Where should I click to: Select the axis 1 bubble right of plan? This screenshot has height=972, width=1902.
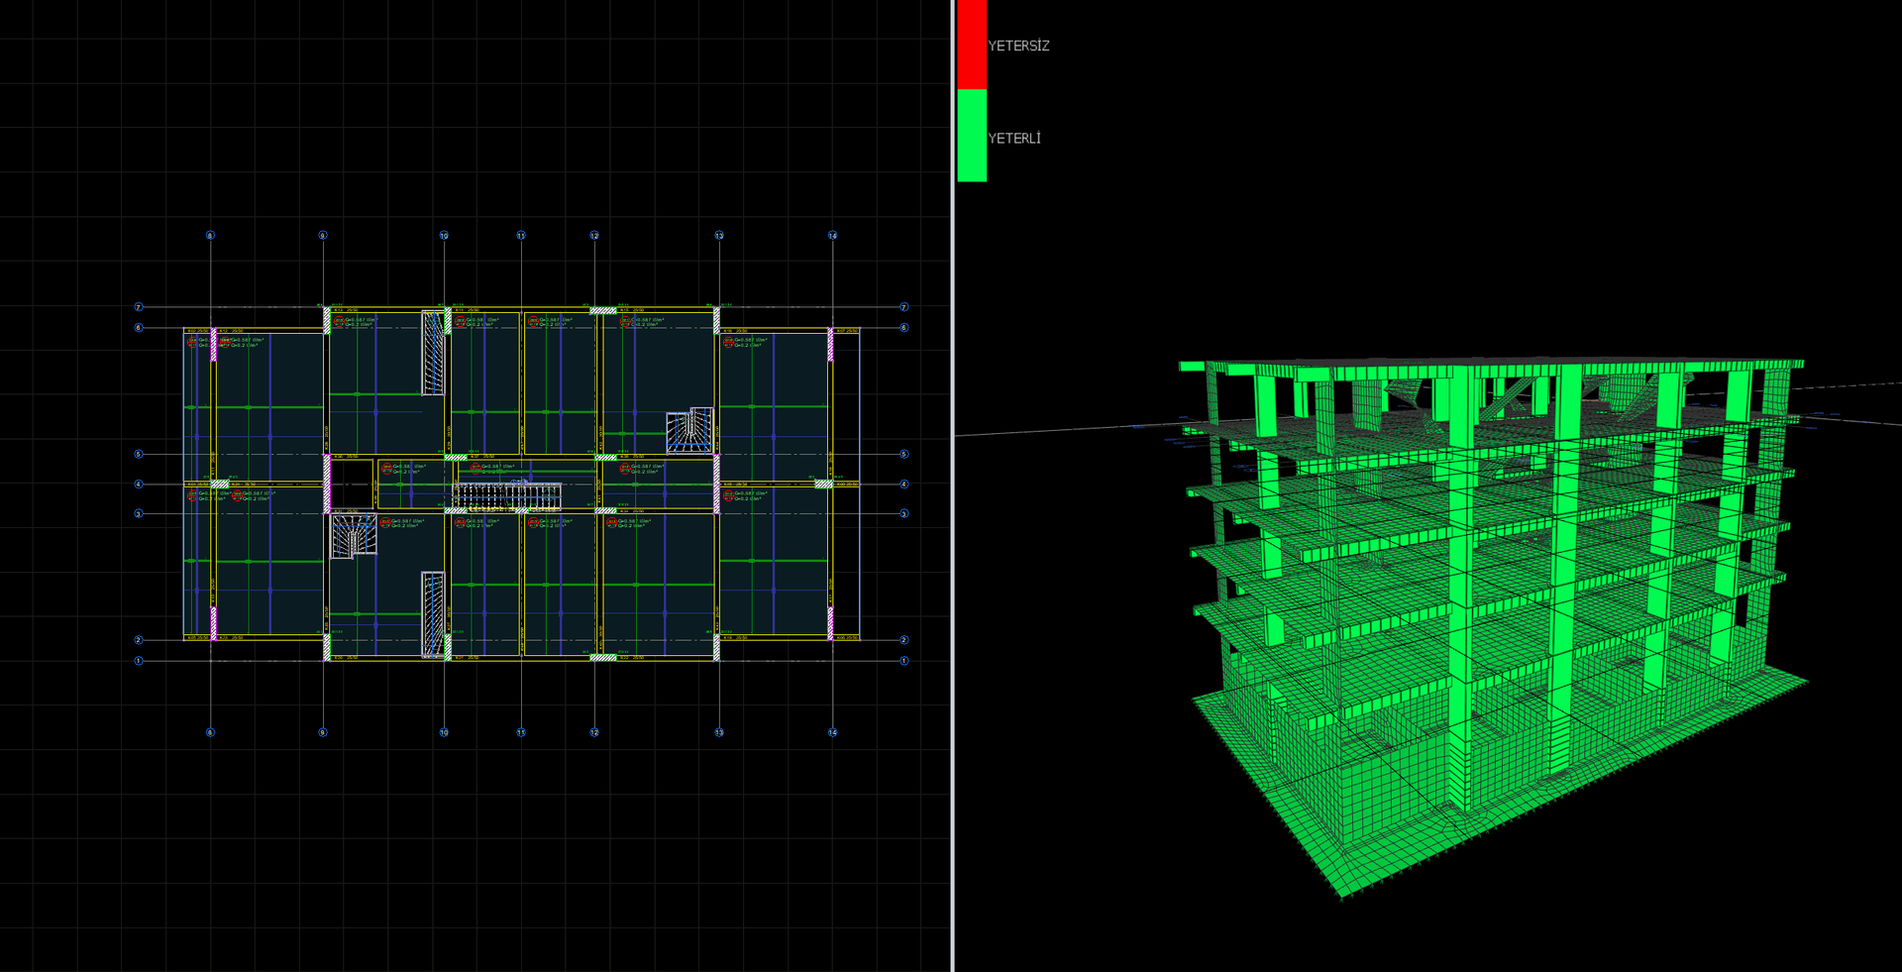[x=903, y=660]
